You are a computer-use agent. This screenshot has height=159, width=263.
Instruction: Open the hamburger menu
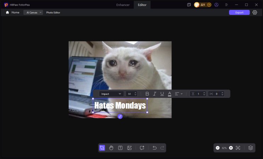coord(226,5)
